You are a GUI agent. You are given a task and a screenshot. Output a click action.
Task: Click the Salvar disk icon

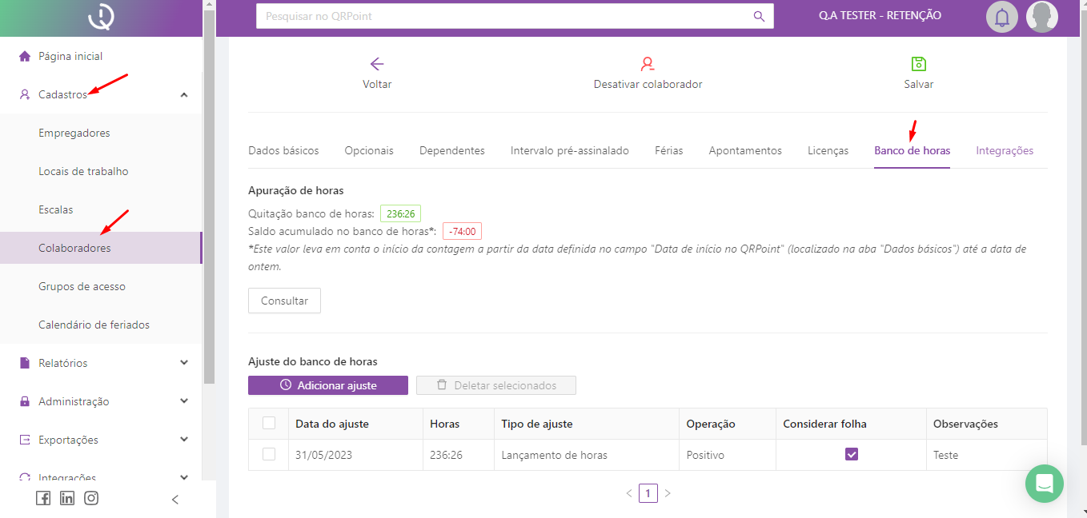click(918, 65)
